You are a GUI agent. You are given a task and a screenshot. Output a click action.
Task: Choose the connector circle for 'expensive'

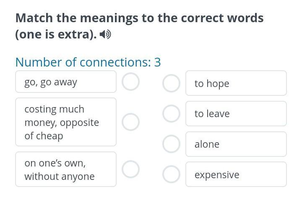171,174
